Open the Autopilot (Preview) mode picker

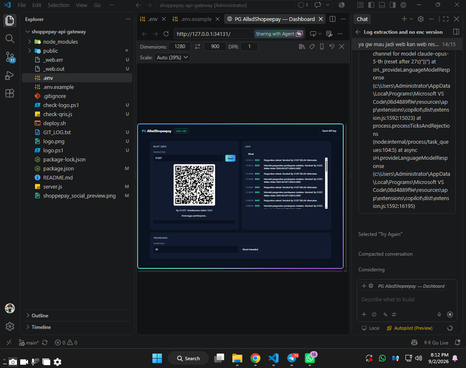pos(410,328)
